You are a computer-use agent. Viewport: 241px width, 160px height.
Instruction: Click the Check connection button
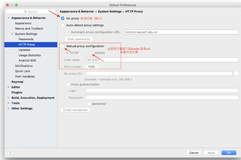75,110
